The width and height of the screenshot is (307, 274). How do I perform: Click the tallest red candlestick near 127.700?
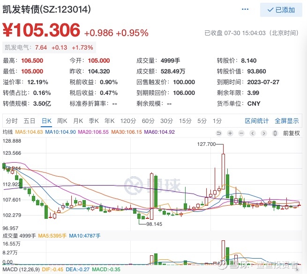223,171
